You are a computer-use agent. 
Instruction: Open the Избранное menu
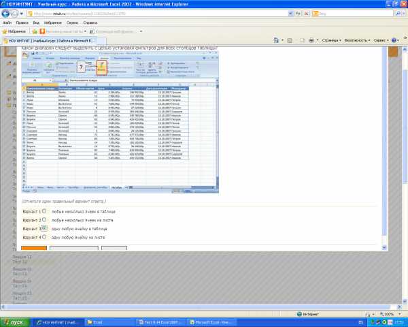53,23
